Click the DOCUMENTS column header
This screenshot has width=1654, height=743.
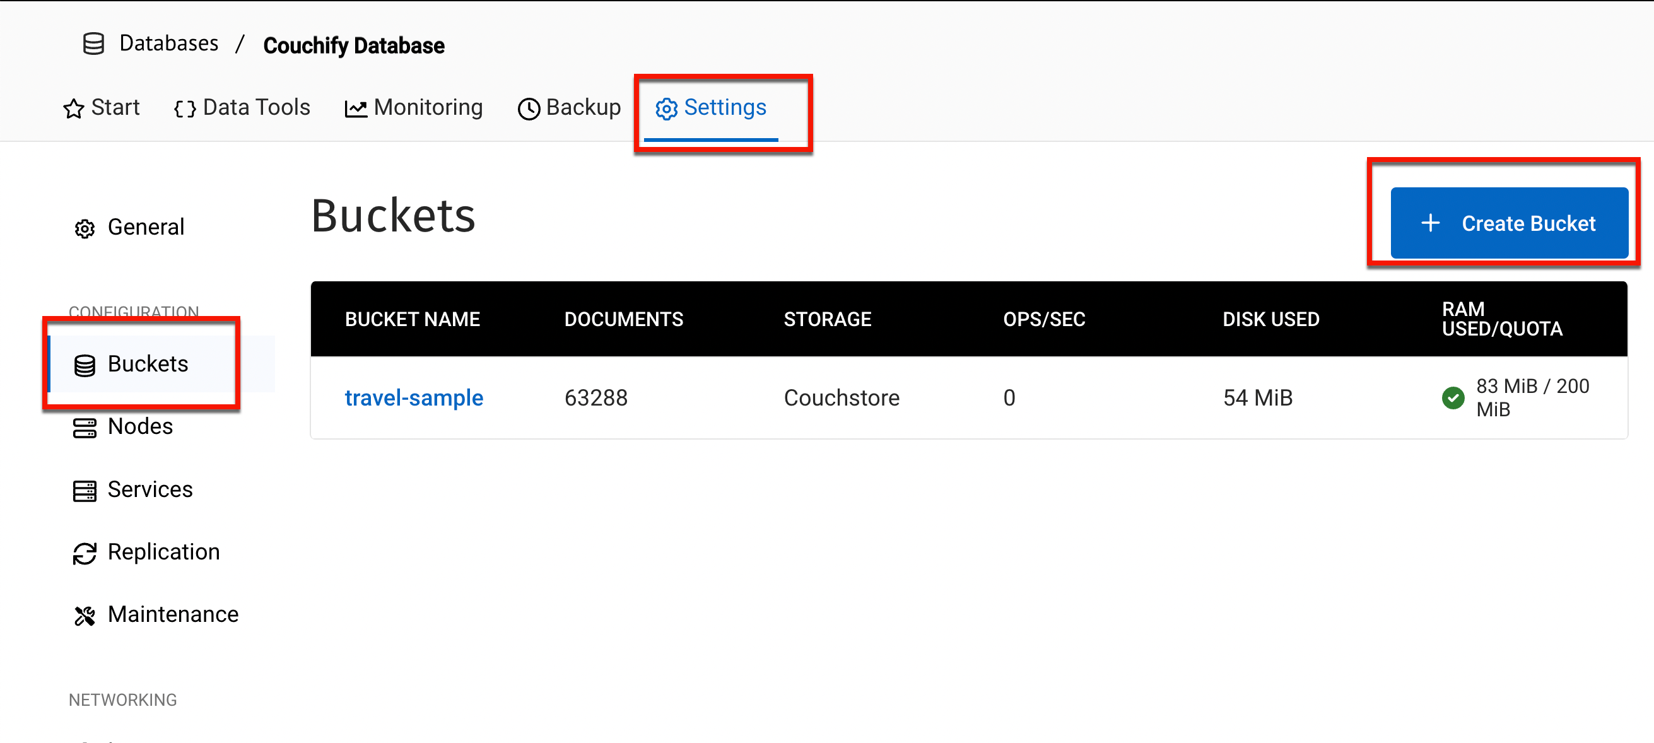(x=623, y=319)
